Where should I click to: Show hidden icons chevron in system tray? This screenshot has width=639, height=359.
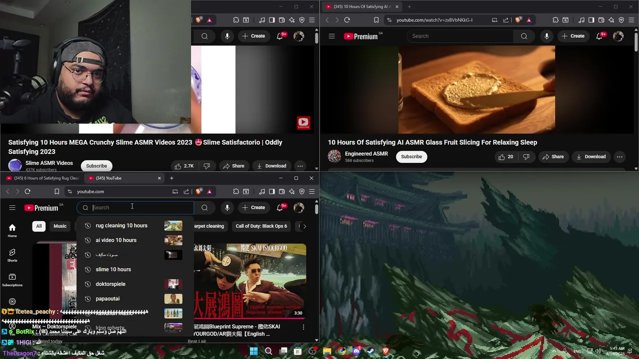pos(554,351)
